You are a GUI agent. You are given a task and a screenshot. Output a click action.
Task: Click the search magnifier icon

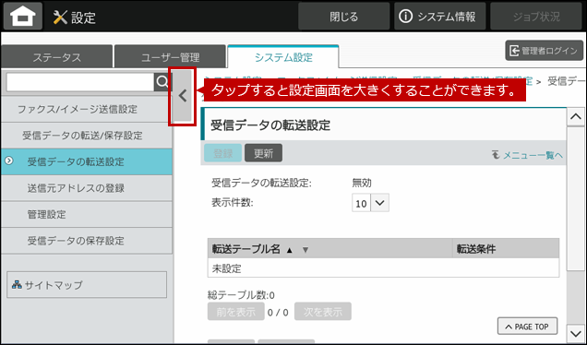pos(162,82)
